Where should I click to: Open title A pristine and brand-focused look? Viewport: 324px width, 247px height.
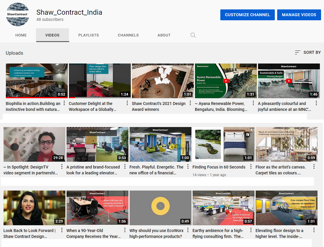coord(93,170)
